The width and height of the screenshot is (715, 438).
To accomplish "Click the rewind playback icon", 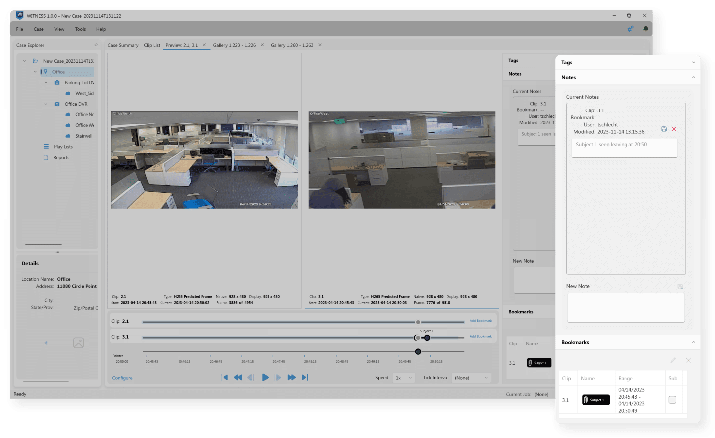I will pos(238,378).
